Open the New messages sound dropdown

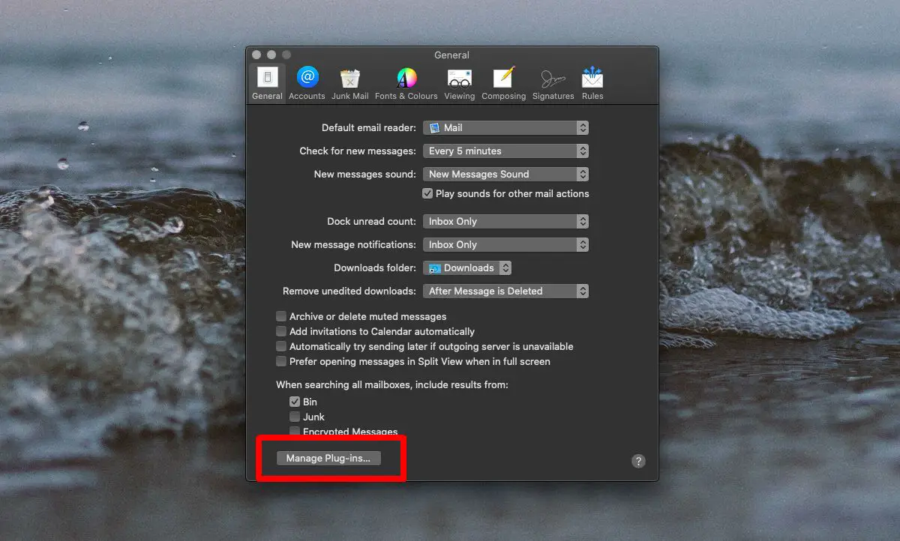tap(506, 174)
